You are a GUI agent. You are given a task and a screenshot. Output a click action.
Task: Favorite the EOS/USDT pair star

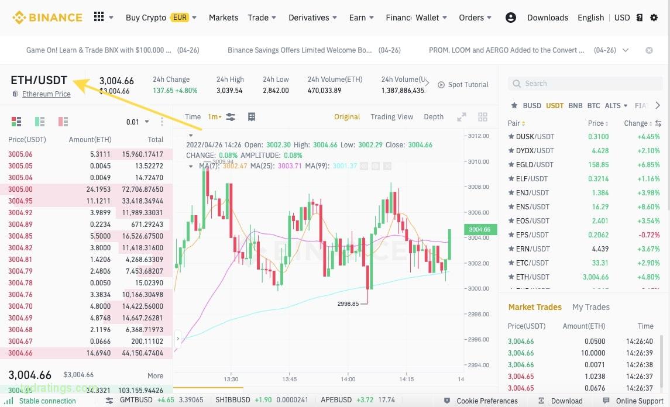coord(511,221)
